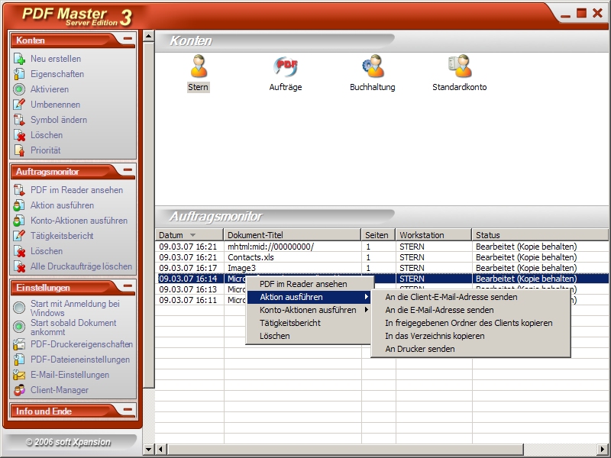Choose Tätigkeitsbericht in context menu
This screenshot has height=458, width=611.
(309, 323)
